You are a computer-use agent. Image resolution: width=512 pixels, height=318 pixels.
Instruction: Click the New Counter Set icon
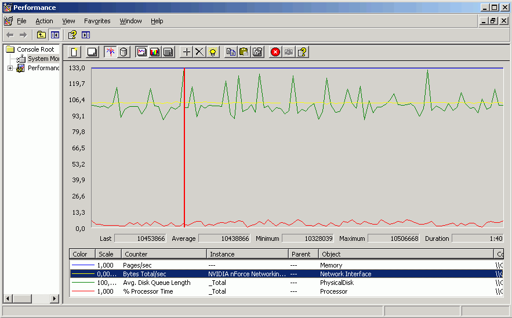(x=74, y=52)
